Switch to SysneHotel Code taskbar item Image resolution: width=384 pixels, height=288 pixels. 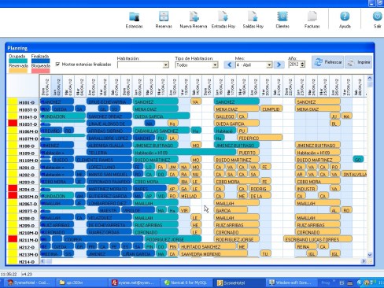coord(28,282)
